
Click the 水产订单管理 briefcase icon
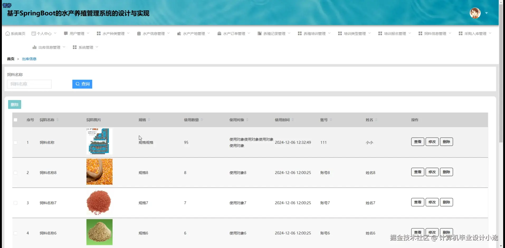click(219, 33)
